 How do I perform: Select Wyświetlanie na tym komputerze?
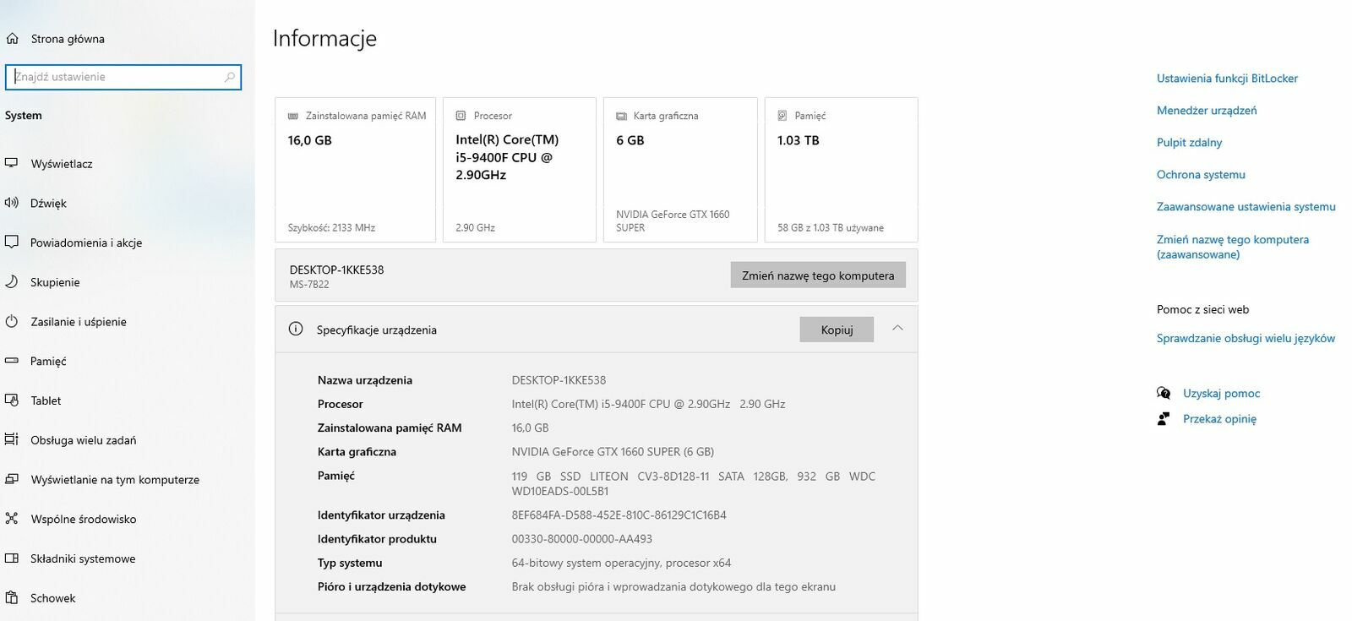pyautogui.click(x=115, y=480)
